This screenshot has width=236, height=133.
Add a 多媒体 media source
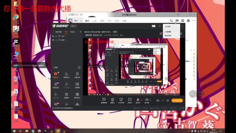[130, 100]
